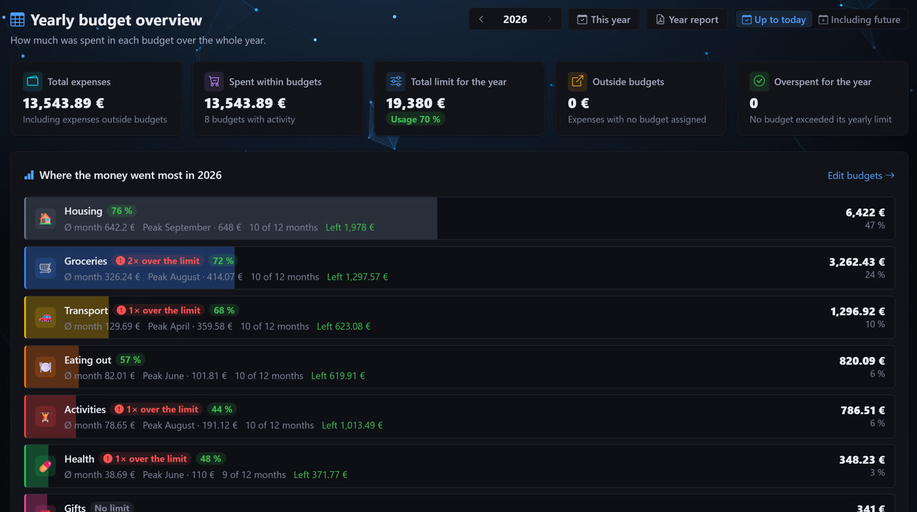Click the Housing 76 % badge

(122, 211)
